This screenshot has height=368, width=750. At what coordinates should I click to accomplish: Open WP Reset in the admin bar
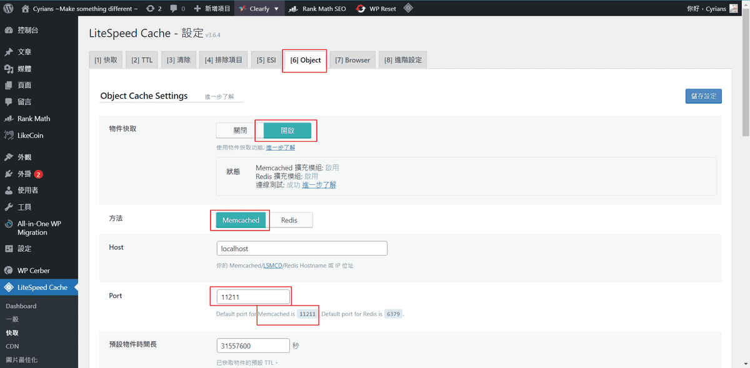[x=376, y=9]
